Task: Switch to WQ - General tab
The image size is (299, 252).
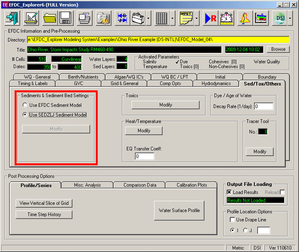Action: 37,77
